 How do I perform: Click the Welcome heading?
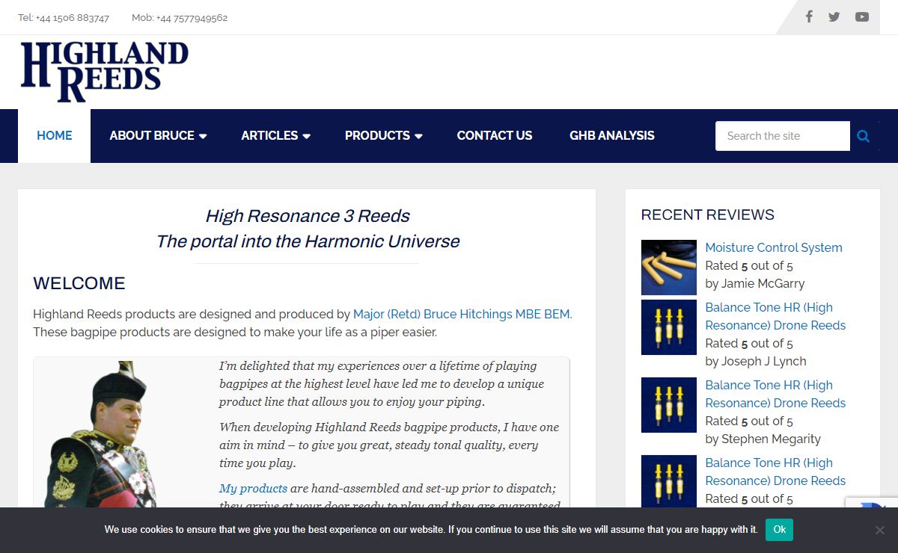tap(79, 284)
